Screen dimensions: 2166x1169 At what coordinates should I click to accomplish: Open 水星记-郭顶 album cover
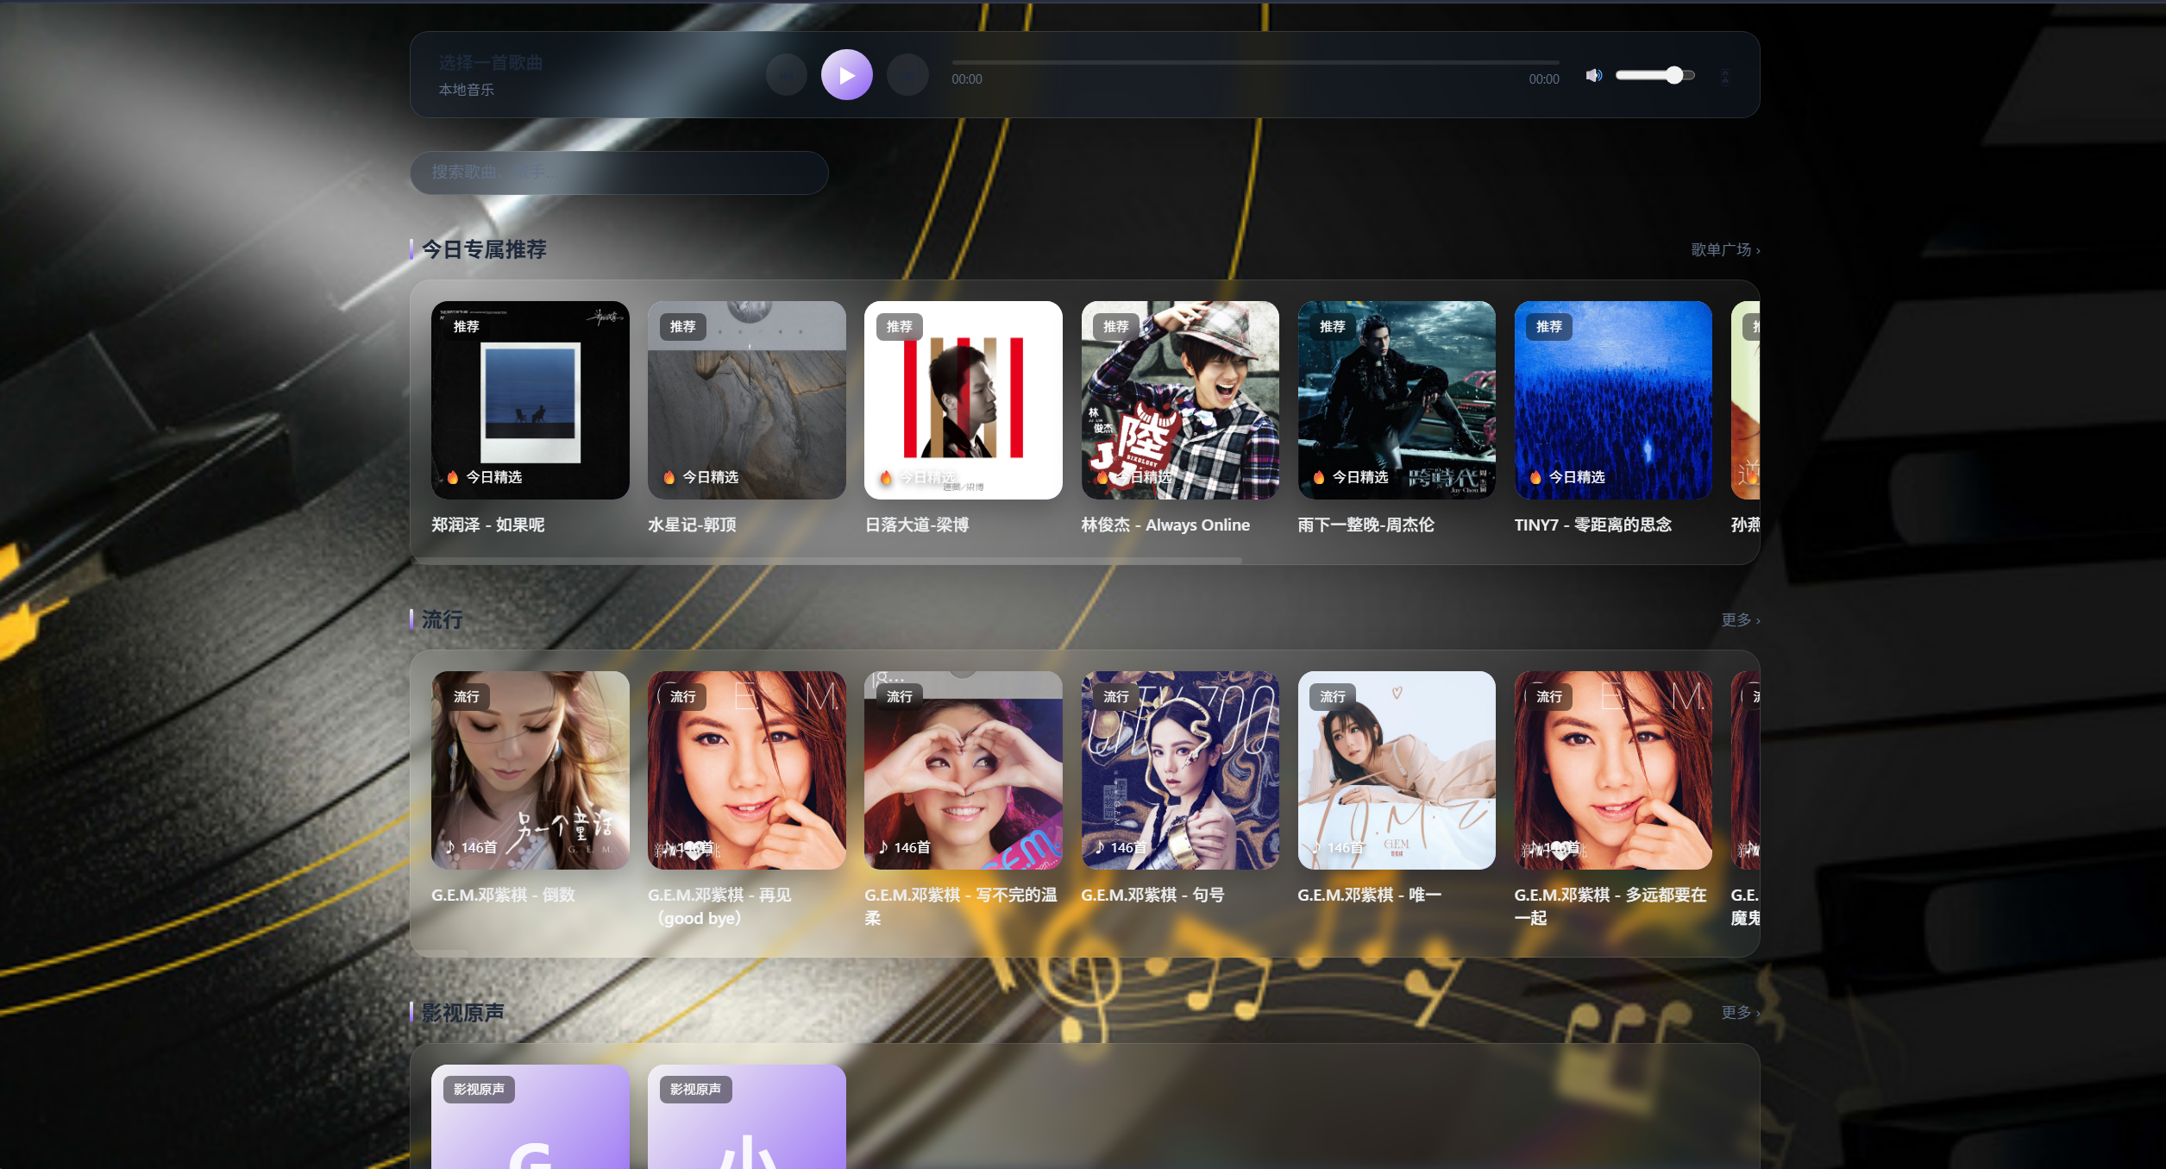pos(747,400)
